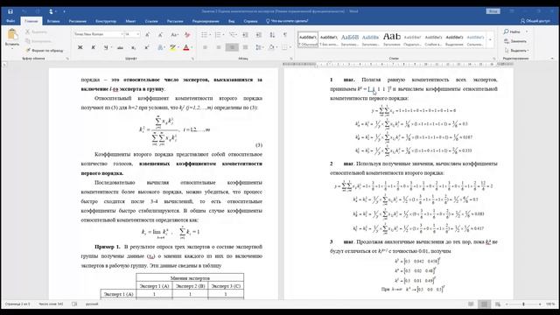Click the Найти magnifier search icon
The image size is (560, 315).
(506, 31)
